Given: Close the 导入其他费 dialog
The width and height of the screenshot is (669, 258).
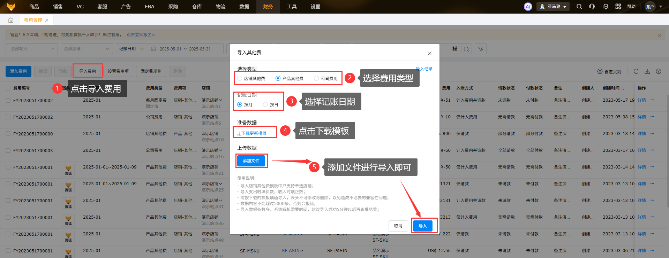Looking at the screenshot, I should [430, 53].
